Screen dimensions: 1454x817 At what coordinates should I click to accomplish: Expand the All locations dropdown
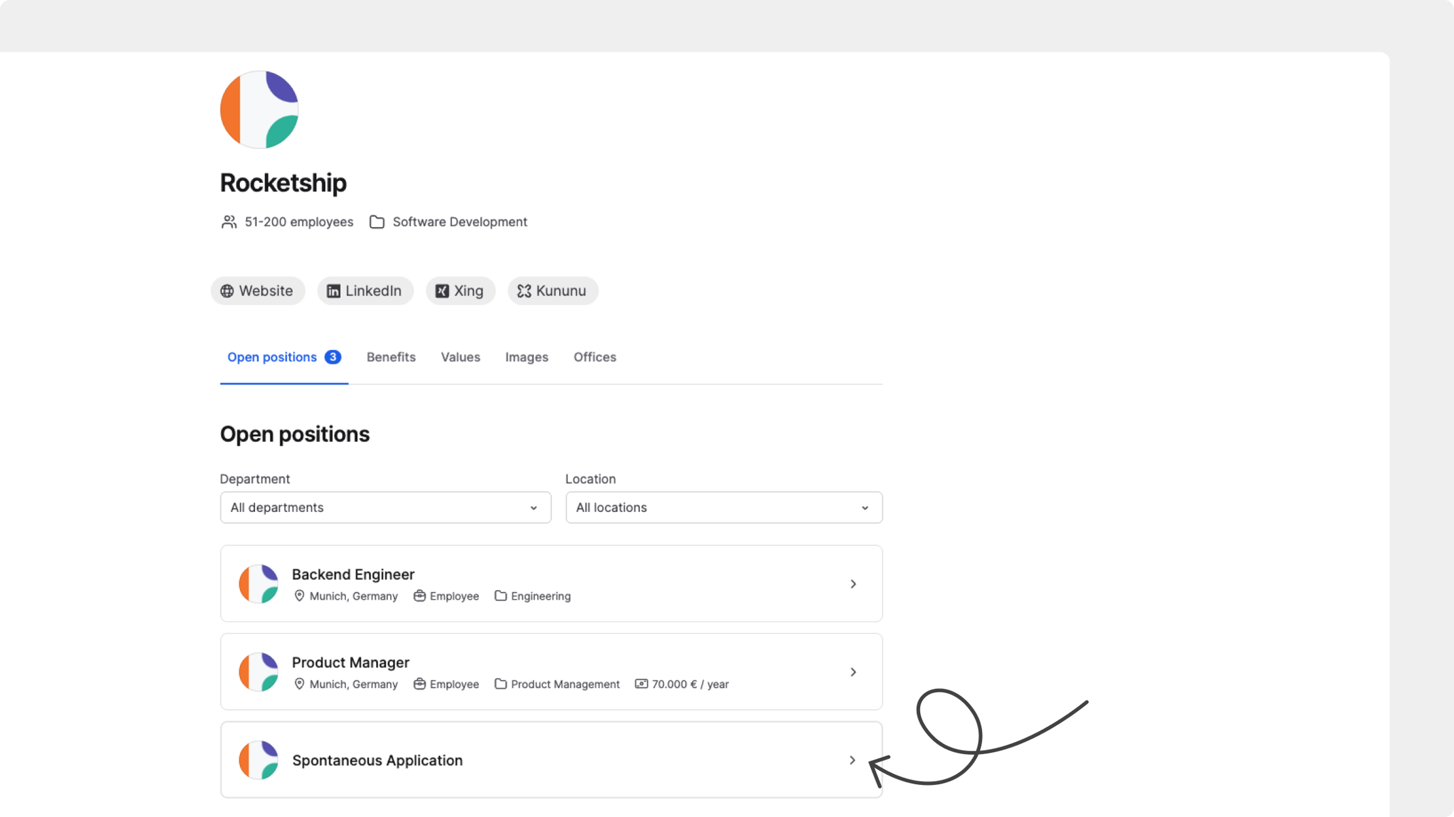tap(723, 507)
